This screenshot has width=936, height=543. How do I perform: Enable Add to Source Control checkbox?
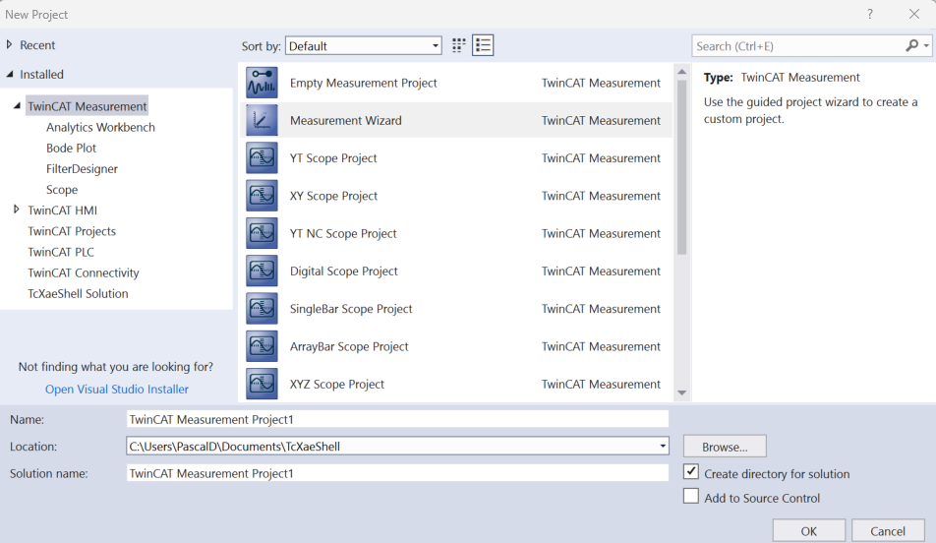click(x=690, y=497)
